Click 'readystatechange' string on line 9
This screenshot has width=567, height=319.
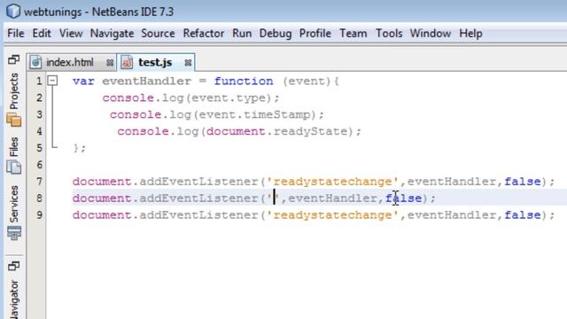point(332,215)
